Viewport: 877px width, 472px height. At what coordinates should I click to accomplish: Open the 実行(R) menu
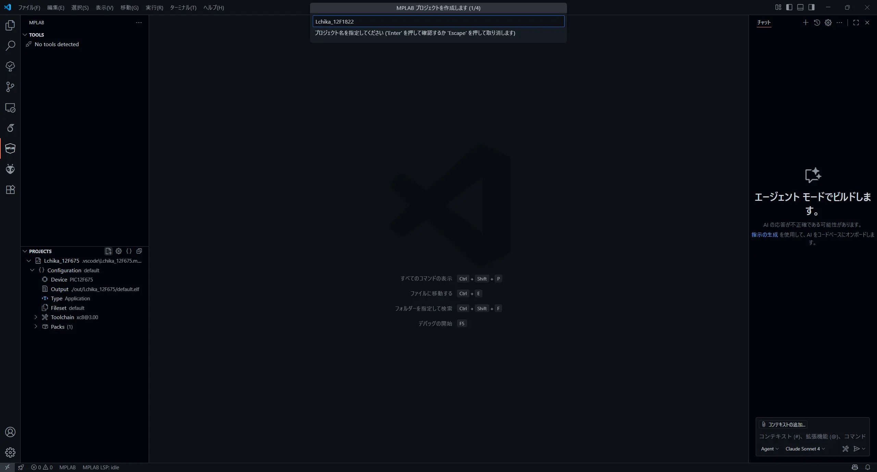[154, 8]
